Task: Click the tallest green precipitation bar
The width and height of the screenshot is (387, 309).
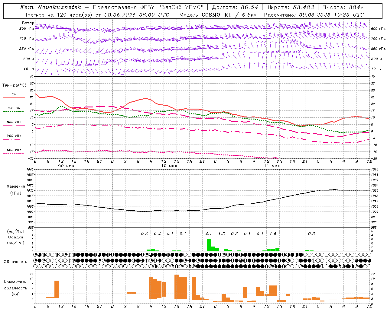Action: 209,245
